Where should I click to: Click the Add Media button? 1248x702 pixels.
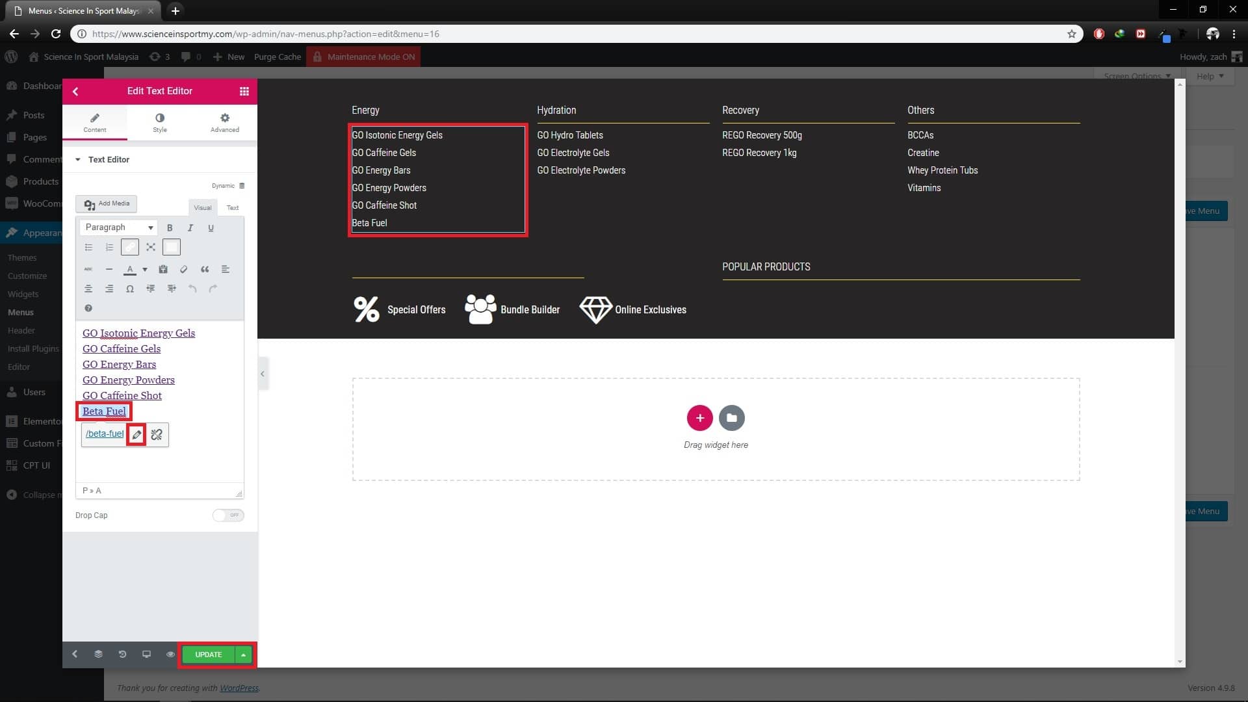[107, 204]
